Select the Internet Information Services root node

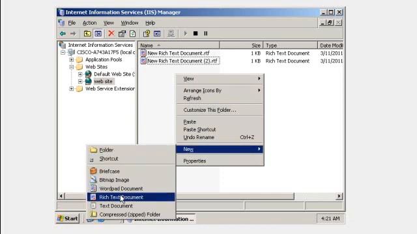(100, 45)
